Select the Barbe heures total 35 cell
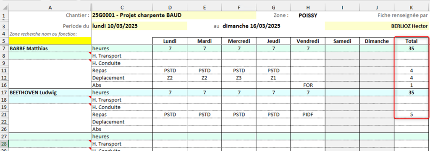 tap(412, 49)
